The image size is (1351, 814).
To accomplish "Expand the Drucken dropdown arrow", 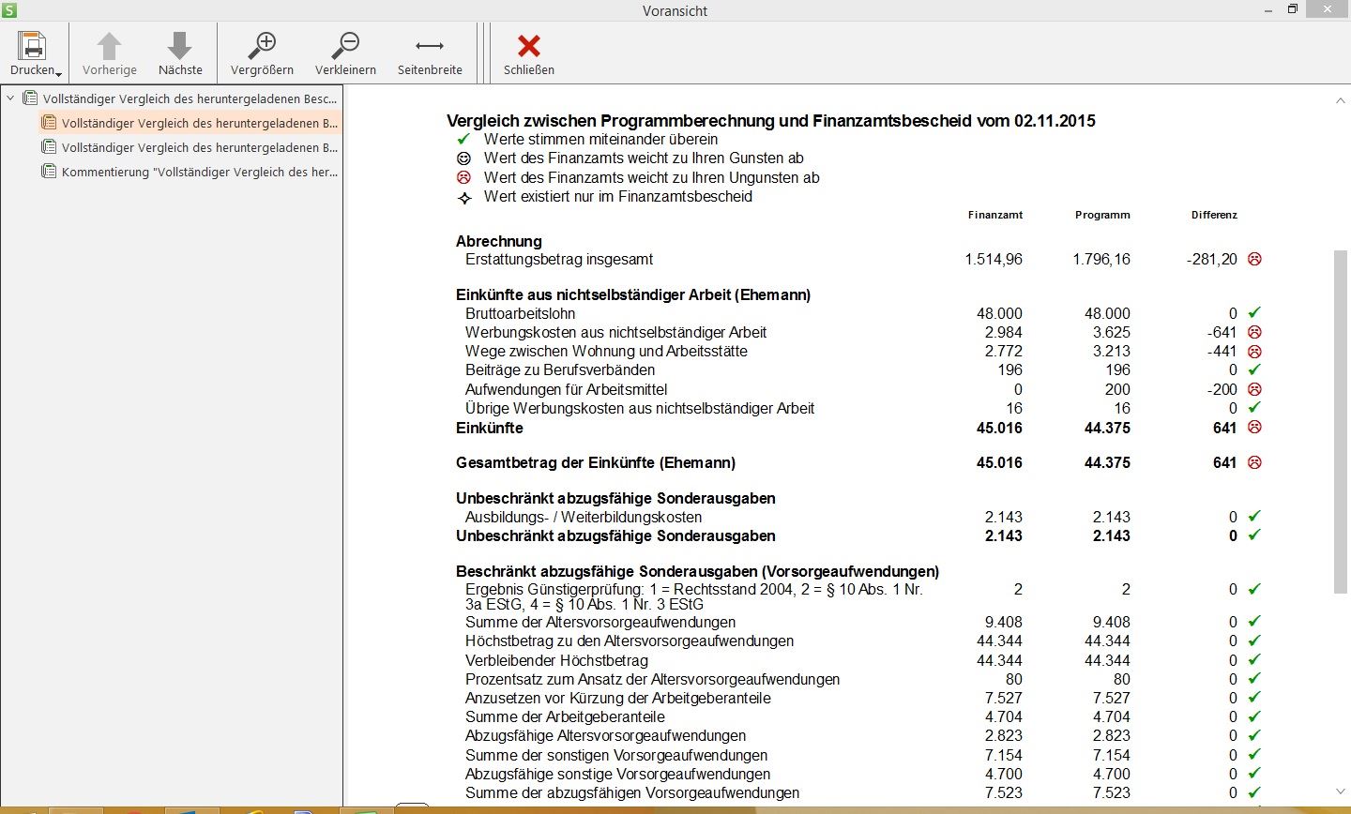I will [x=59, y=73].
